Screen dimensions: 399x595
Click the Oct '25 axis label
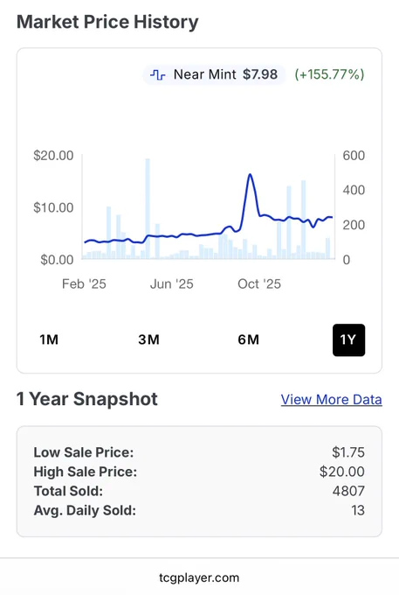tap(259, 283)
